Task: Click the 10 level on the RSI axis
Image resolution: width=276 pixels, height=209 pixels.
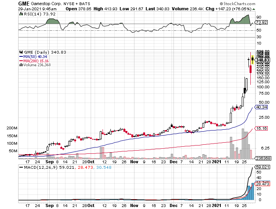Action: (x=259, y=43)
